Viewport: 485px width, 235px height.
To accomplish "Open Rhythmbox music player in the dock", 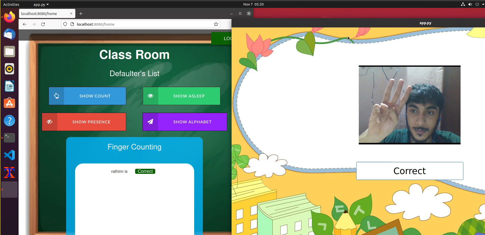I will point(9,69).
